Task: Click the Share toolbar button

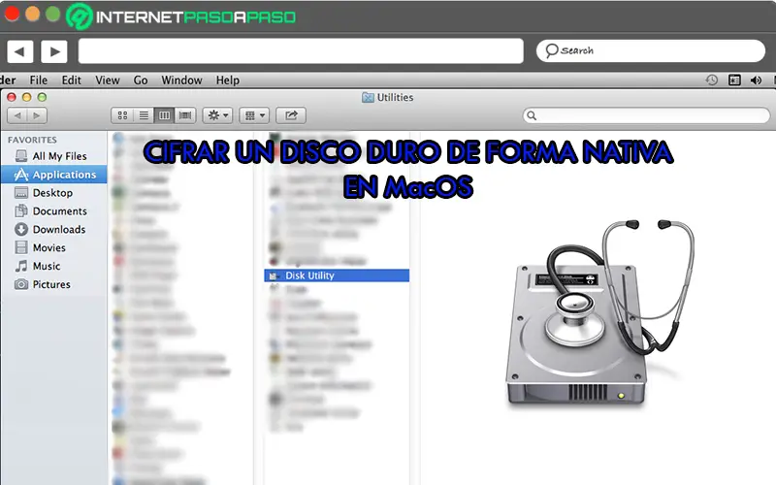Action: point(291,115)
